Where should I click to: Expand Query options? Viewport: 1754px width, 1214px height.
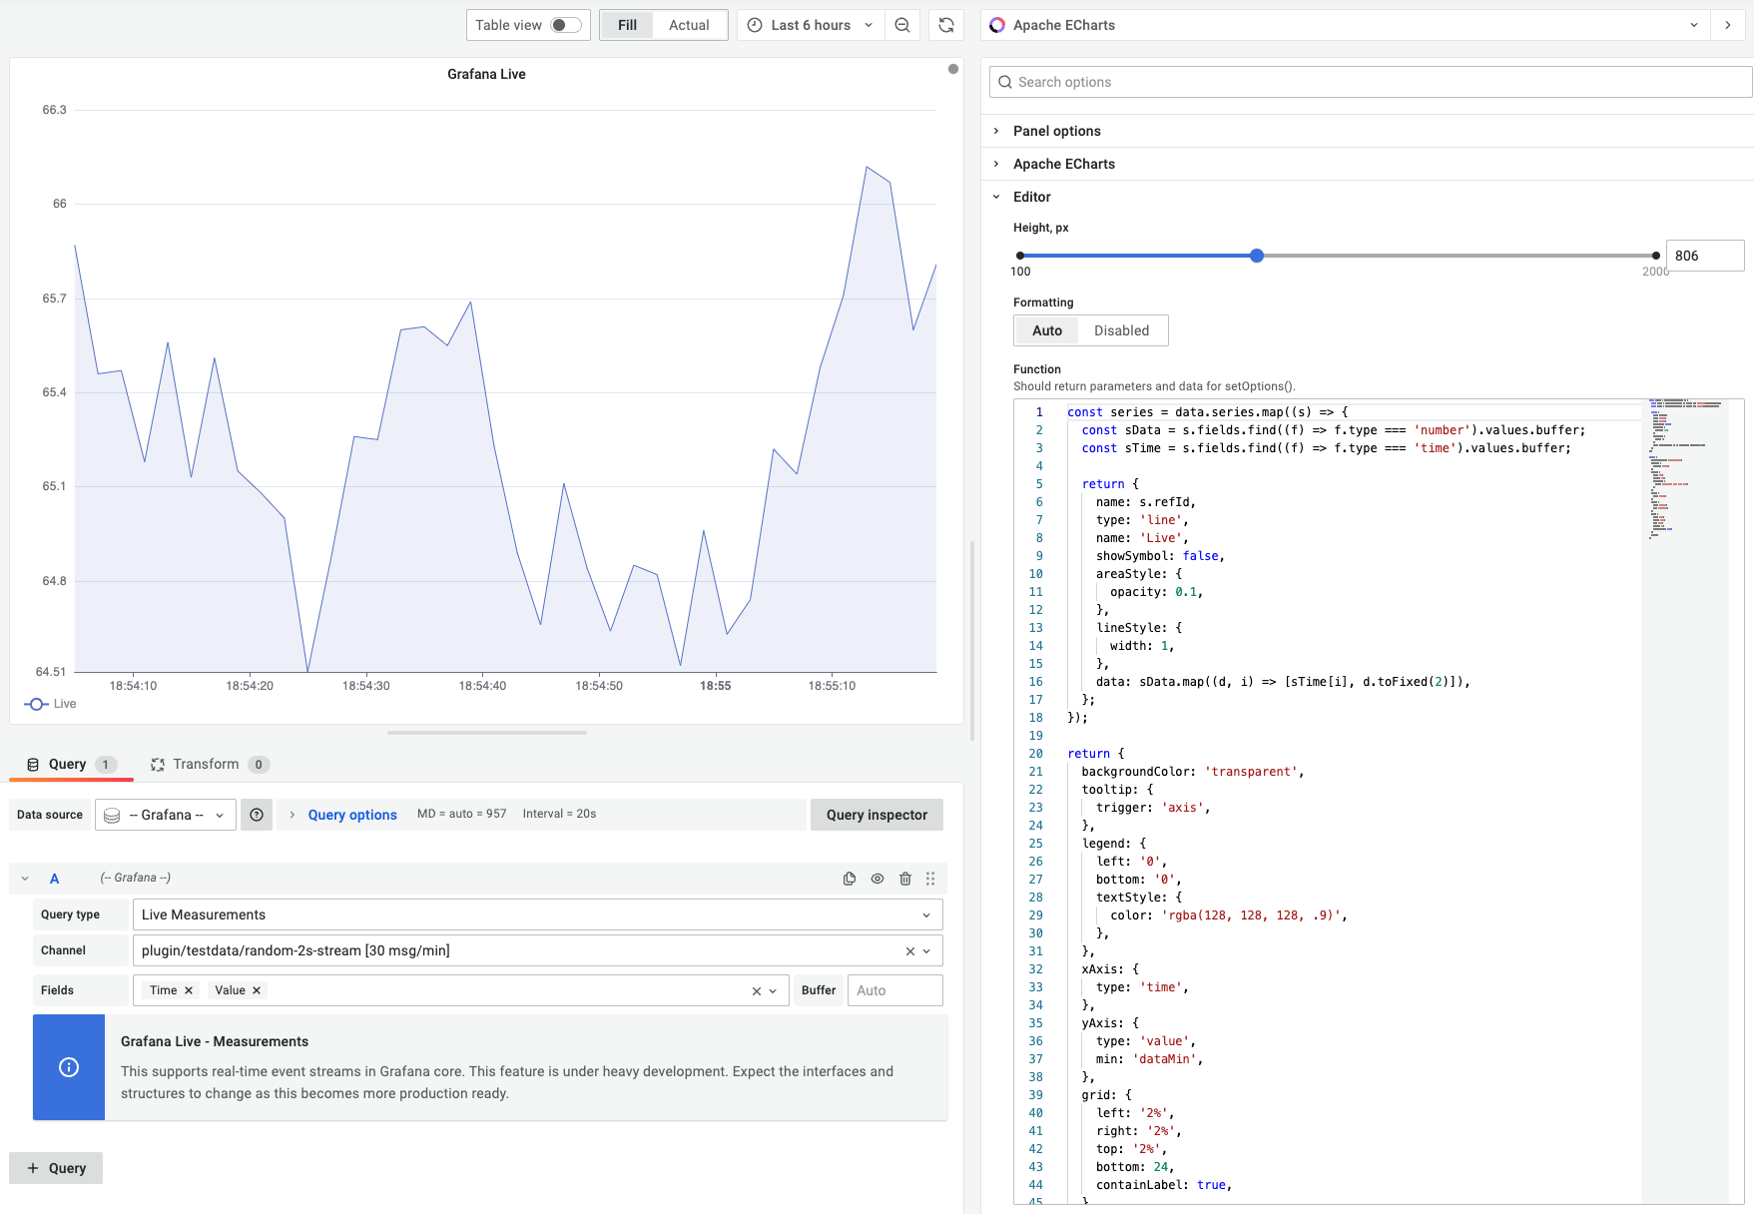point(352,815)
